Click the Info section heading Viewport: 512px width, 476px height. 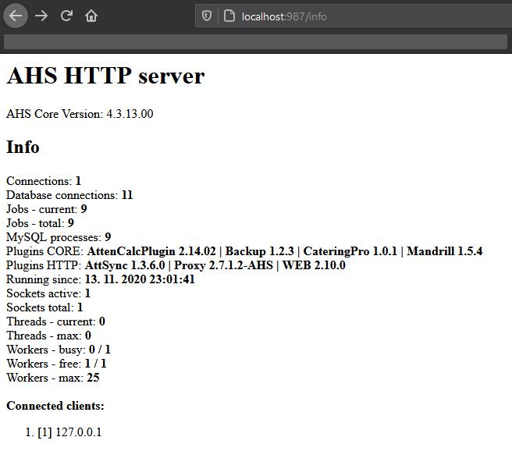pyautogui.click(x=23, y=147)
